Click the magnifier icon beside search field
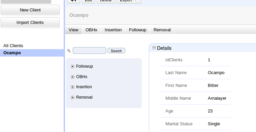The width and height of the screenshot is (256, 132). tap(69, 51)
